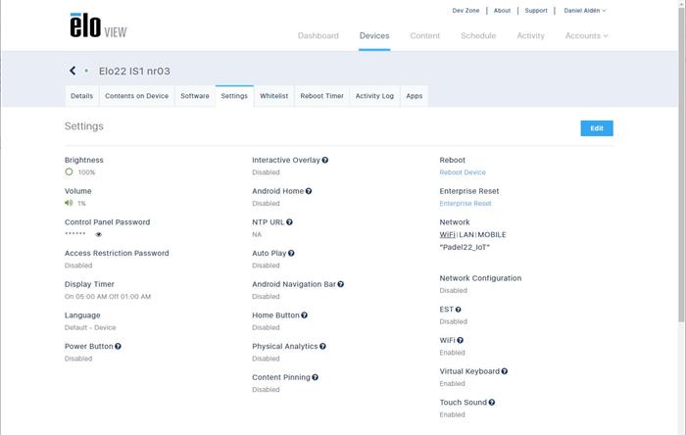
Task: Click the volume speaker icon
Action: click(x=69, y=203)
